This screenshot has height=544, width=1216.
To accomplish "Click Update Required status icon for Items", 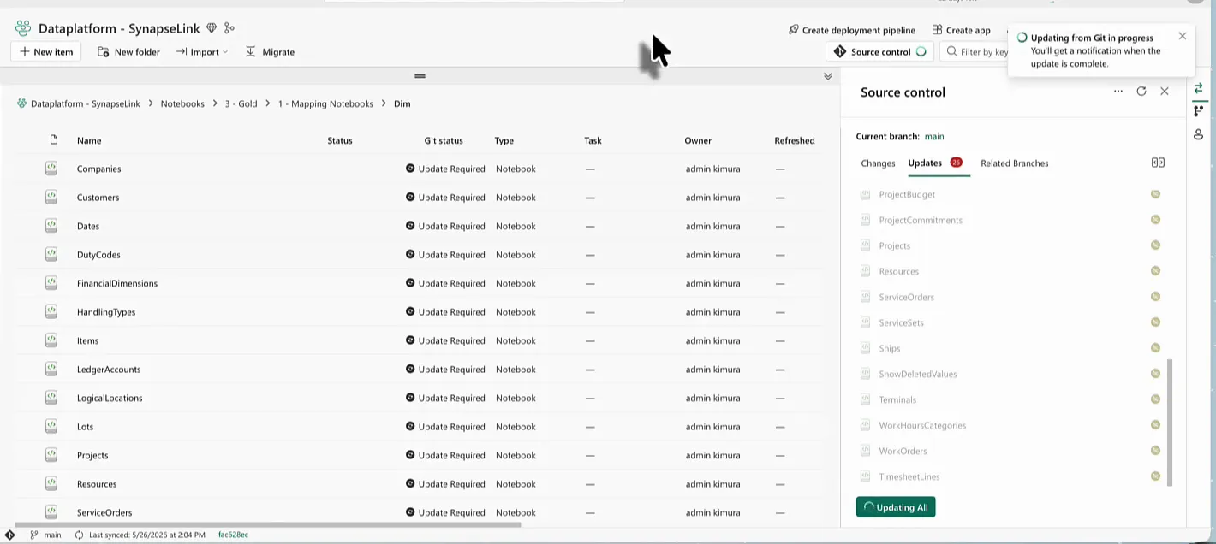I will point(410,340).
